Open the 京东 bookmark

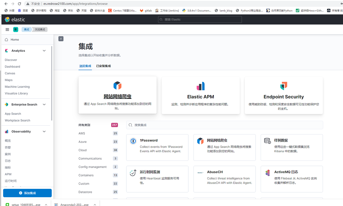coord(68,11)
